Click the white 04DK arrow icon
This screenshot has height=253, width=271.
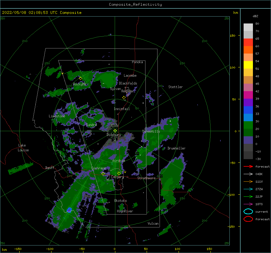(248, 174)
